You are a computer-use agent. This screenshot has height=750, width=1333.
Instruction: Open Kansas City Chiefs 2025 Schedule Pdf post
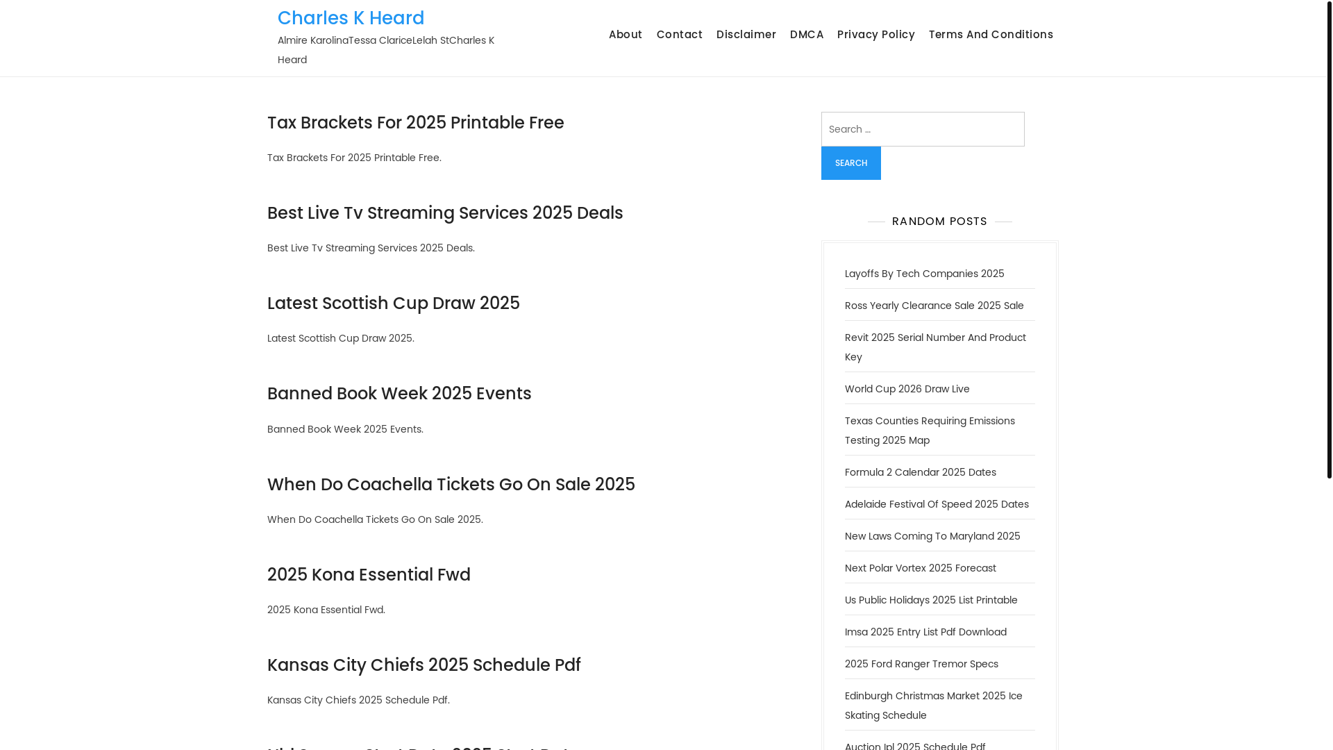(424, 665)
